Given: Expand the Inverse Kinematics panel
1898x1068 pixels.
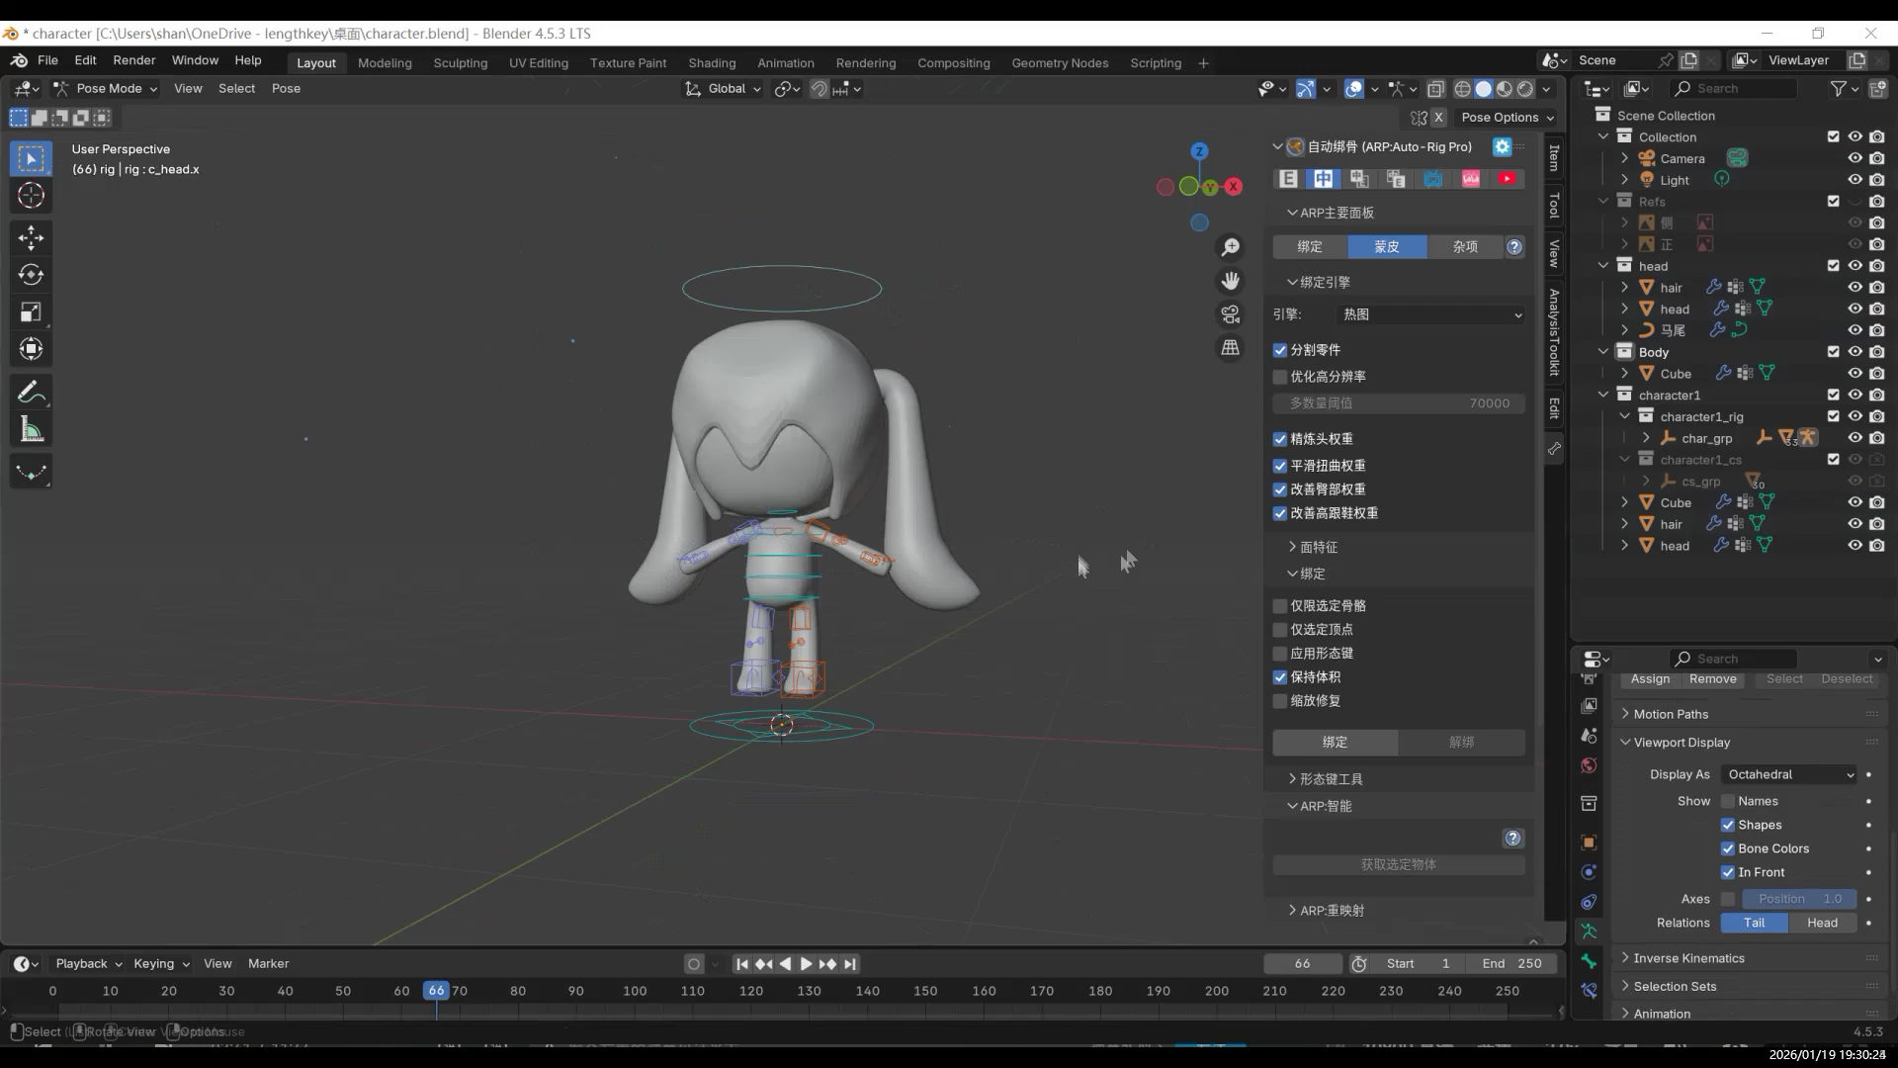Looking at the screenshot, I should coord(1688,958).
